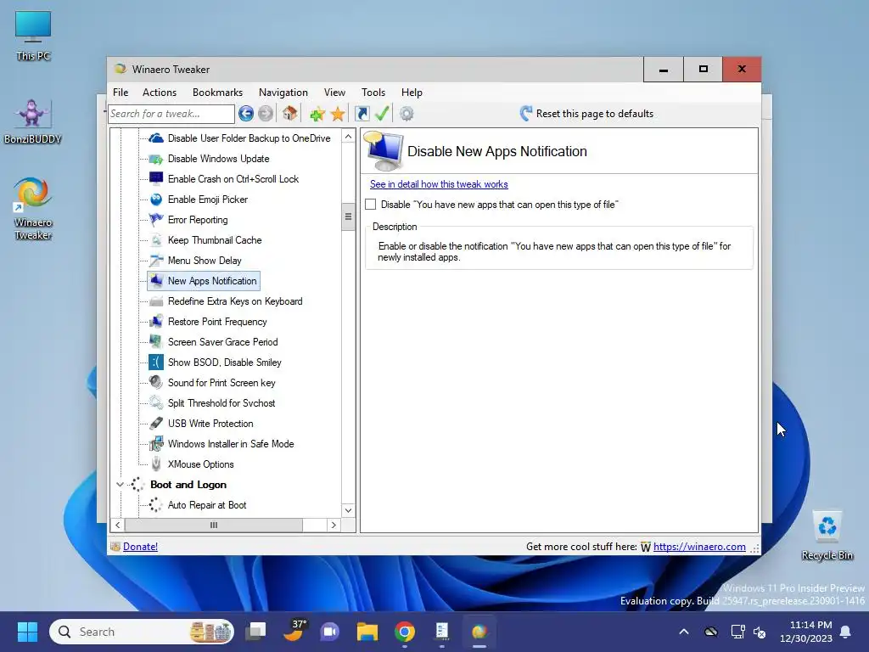Viewport: 869px width, 652px height.
Task: Select the Windows Installer in Safe Mode icon
Action: pos(156,444)
